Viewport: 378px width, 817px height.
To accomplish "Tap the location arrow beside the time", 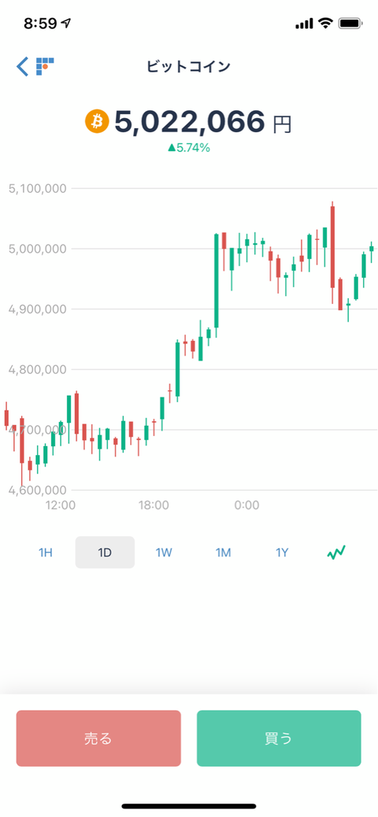I will pos(65,24).
